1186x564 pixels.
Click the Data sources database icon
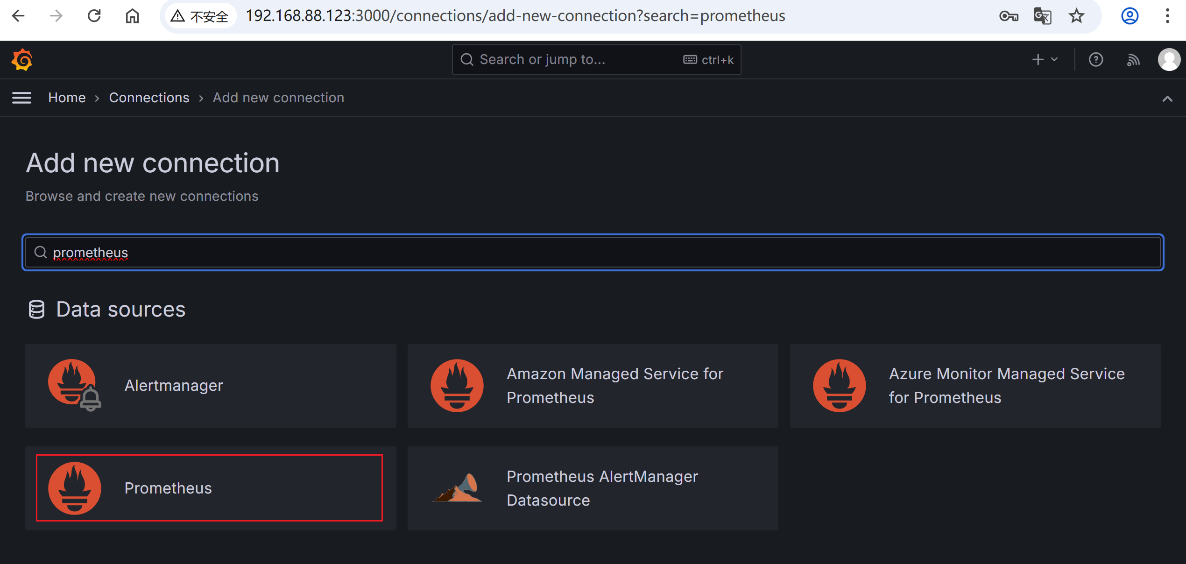(36, 309)
